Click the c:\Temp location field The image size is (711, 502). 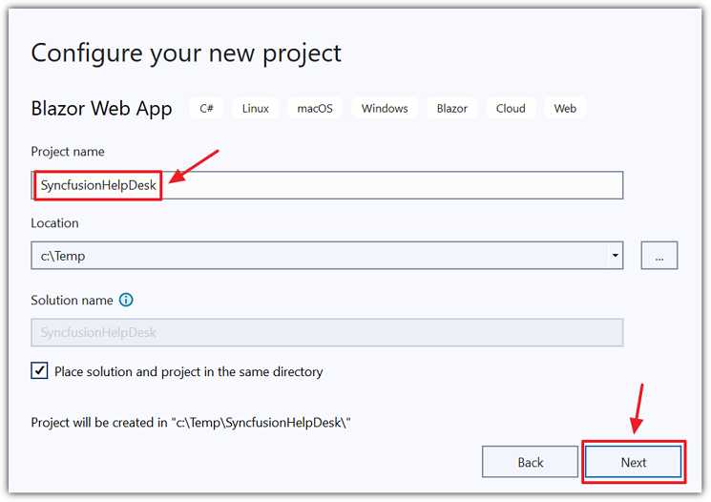(327, 256)
